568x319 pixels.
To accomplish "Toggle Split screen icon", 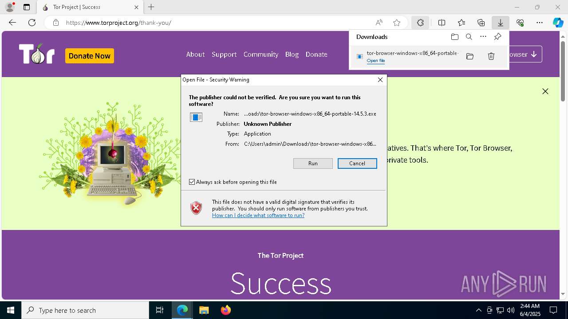I will pos(442,23).
